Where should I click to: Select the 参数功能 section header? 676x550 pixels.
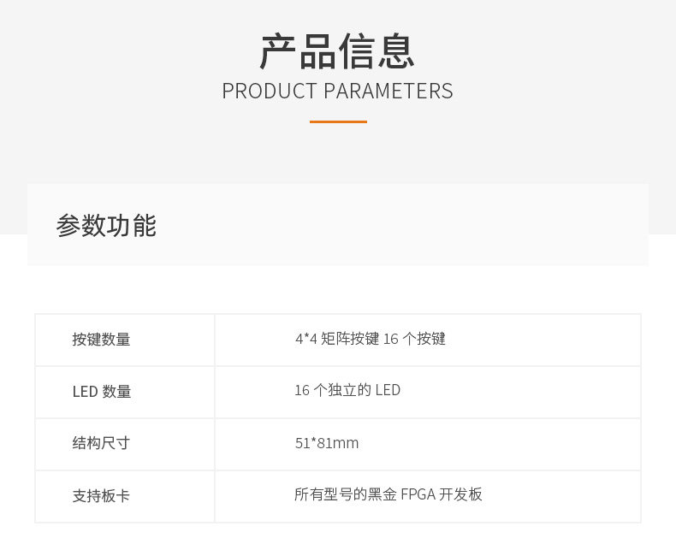[106, 226]
